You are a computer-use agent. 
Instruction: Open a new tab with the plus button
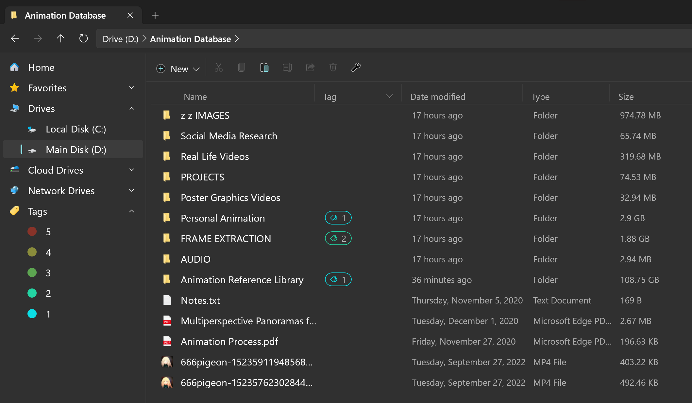155,15
